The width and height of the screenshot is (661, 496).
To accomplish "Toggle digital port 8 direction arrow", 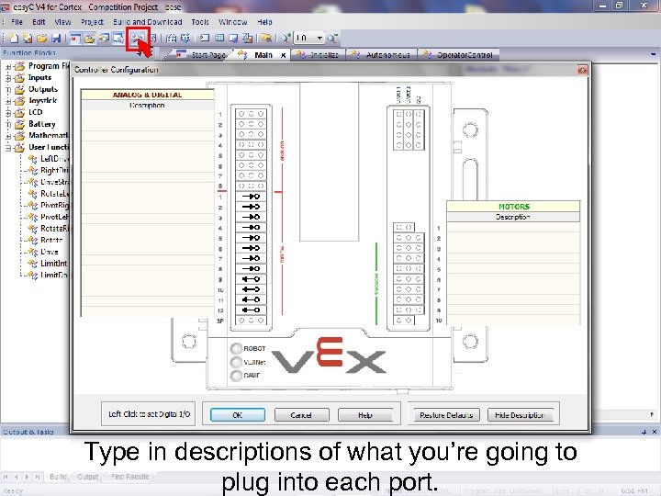I will click(x=251, y=268).
